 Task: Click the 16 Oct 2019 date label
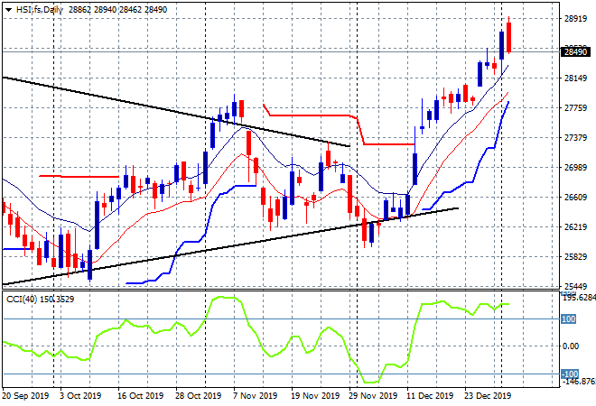(140, 396)
